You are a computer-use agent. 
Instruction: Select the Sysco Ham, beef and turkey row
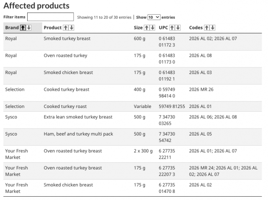[78, 134]
